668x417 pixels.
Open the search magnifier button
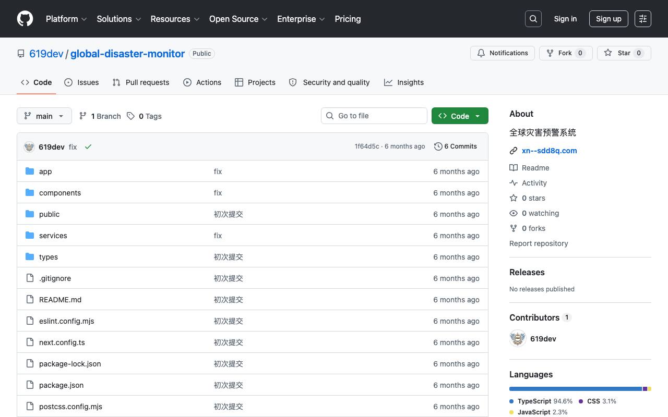[x=533, y=19]
